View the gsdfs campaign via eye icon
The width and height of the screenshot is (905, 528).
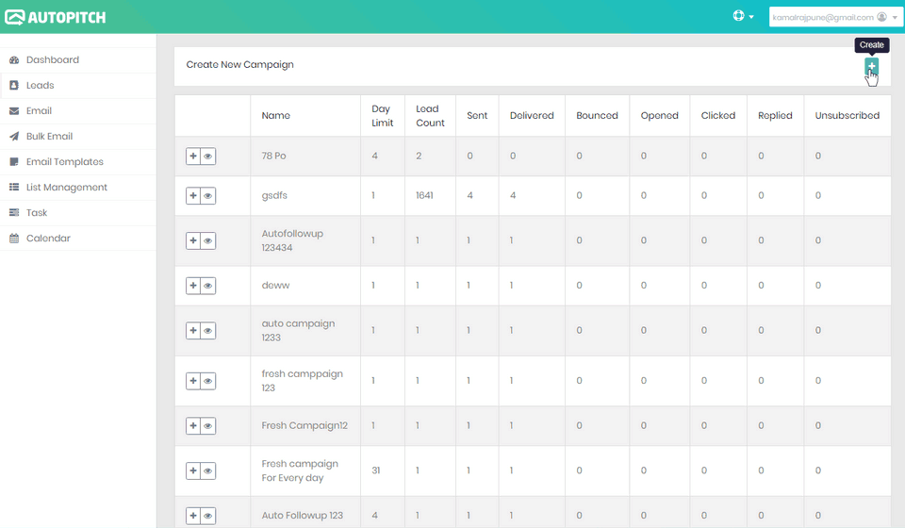(x=207, y=195)
